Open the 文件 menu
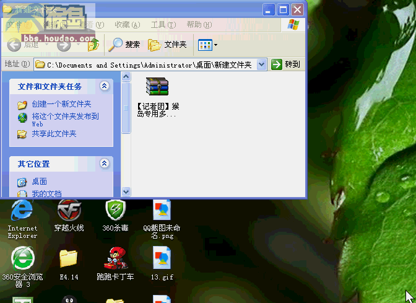 (19, 25)
